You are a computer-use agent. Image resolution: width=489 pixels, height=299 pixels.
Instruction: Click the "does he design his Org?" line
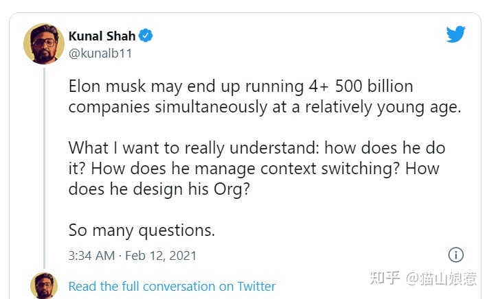[x=158, y=189]
